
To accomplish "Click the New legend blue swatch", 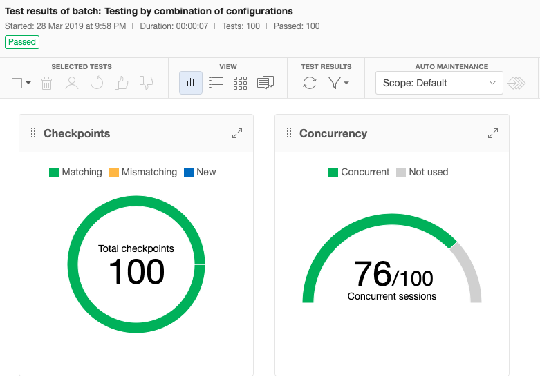I will coord(189,173).
